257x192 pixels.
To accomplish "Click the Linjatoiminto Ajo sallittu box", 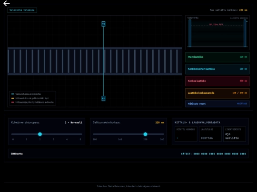I will pos(234,134).
